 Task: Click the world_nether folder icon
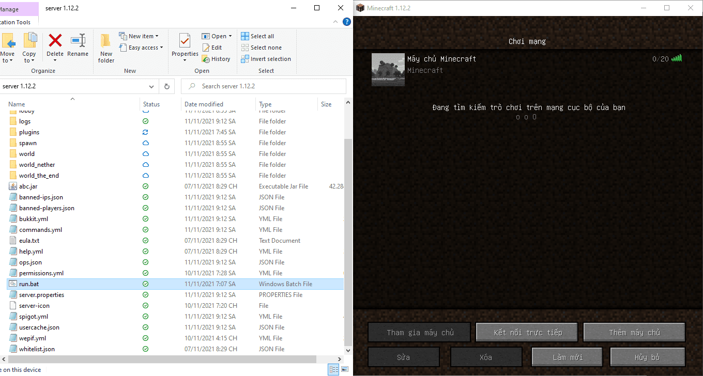pyautogui.click(x=13, y=165)
